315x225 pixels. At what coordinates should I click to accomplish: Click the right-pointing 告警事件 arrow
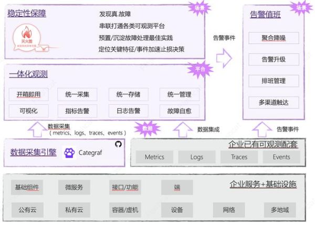click(224, 55)
